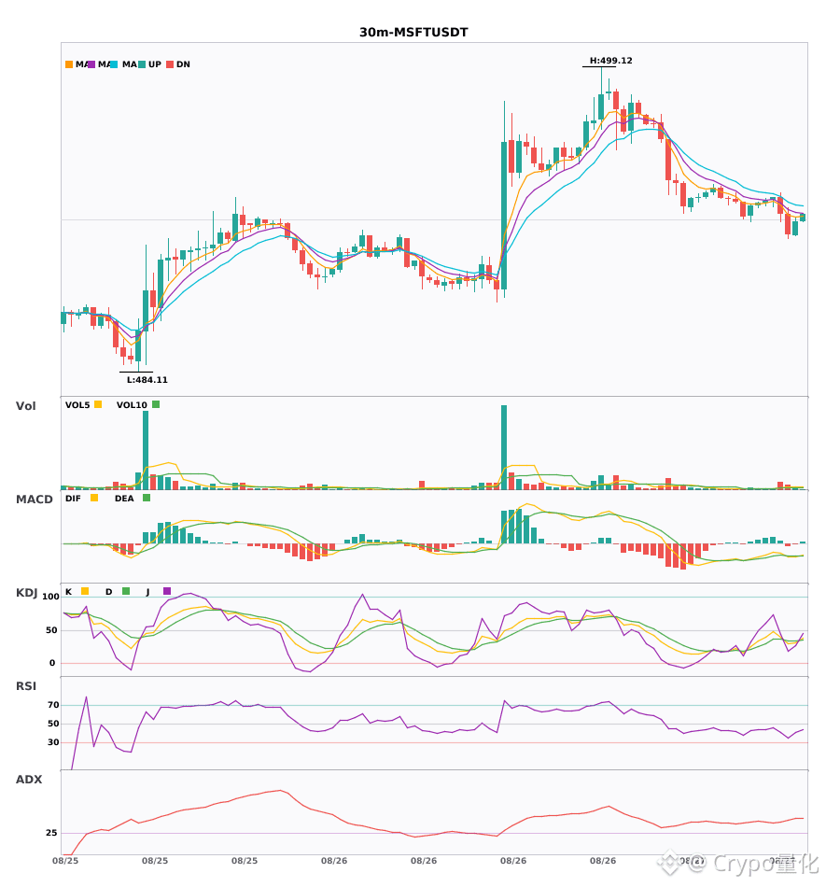Click the KDJ axis value 0
Viewport: 826px width, 887px height.
(52, 663)
